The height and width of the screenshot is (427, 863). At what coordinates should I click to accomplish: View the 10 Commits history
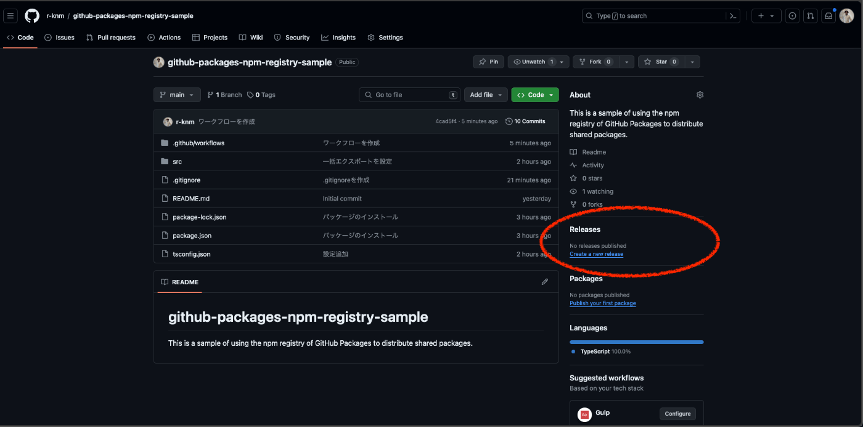point(525,121)
